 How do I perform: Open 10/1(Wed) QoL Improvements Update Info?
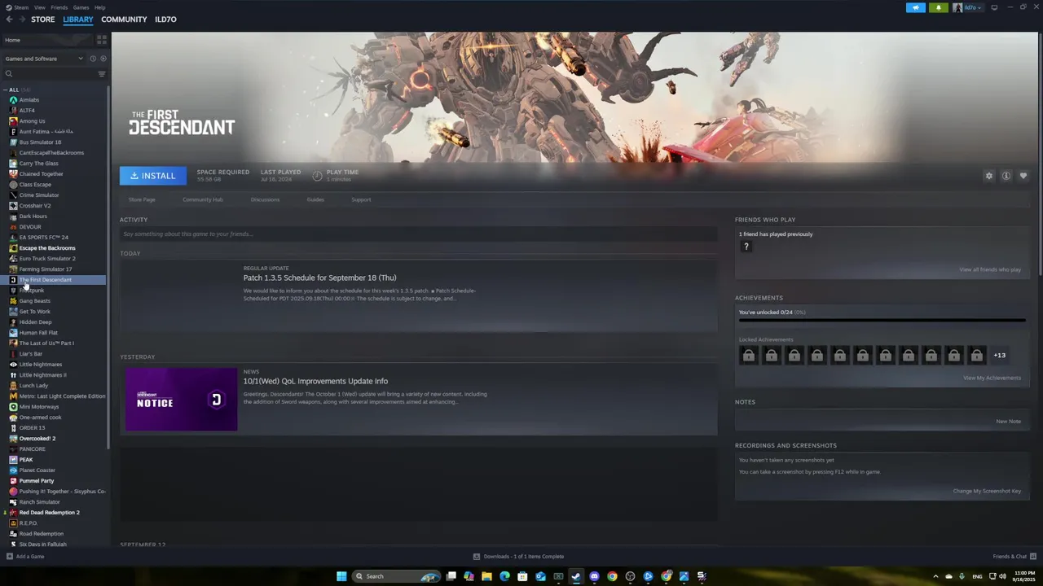click(315, 381)
